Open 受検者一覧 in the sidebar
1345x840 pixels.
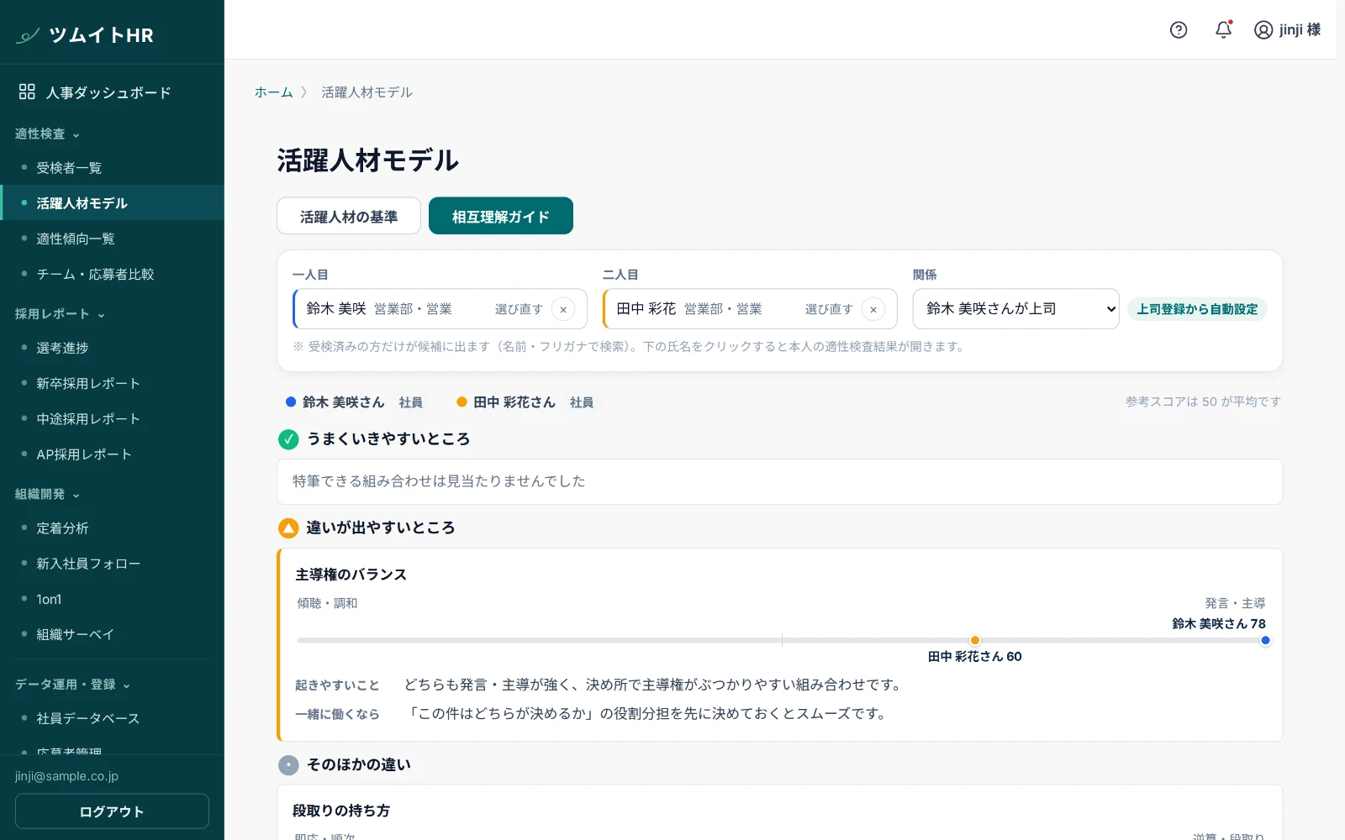pyautogui.click(x=112, y=168)
